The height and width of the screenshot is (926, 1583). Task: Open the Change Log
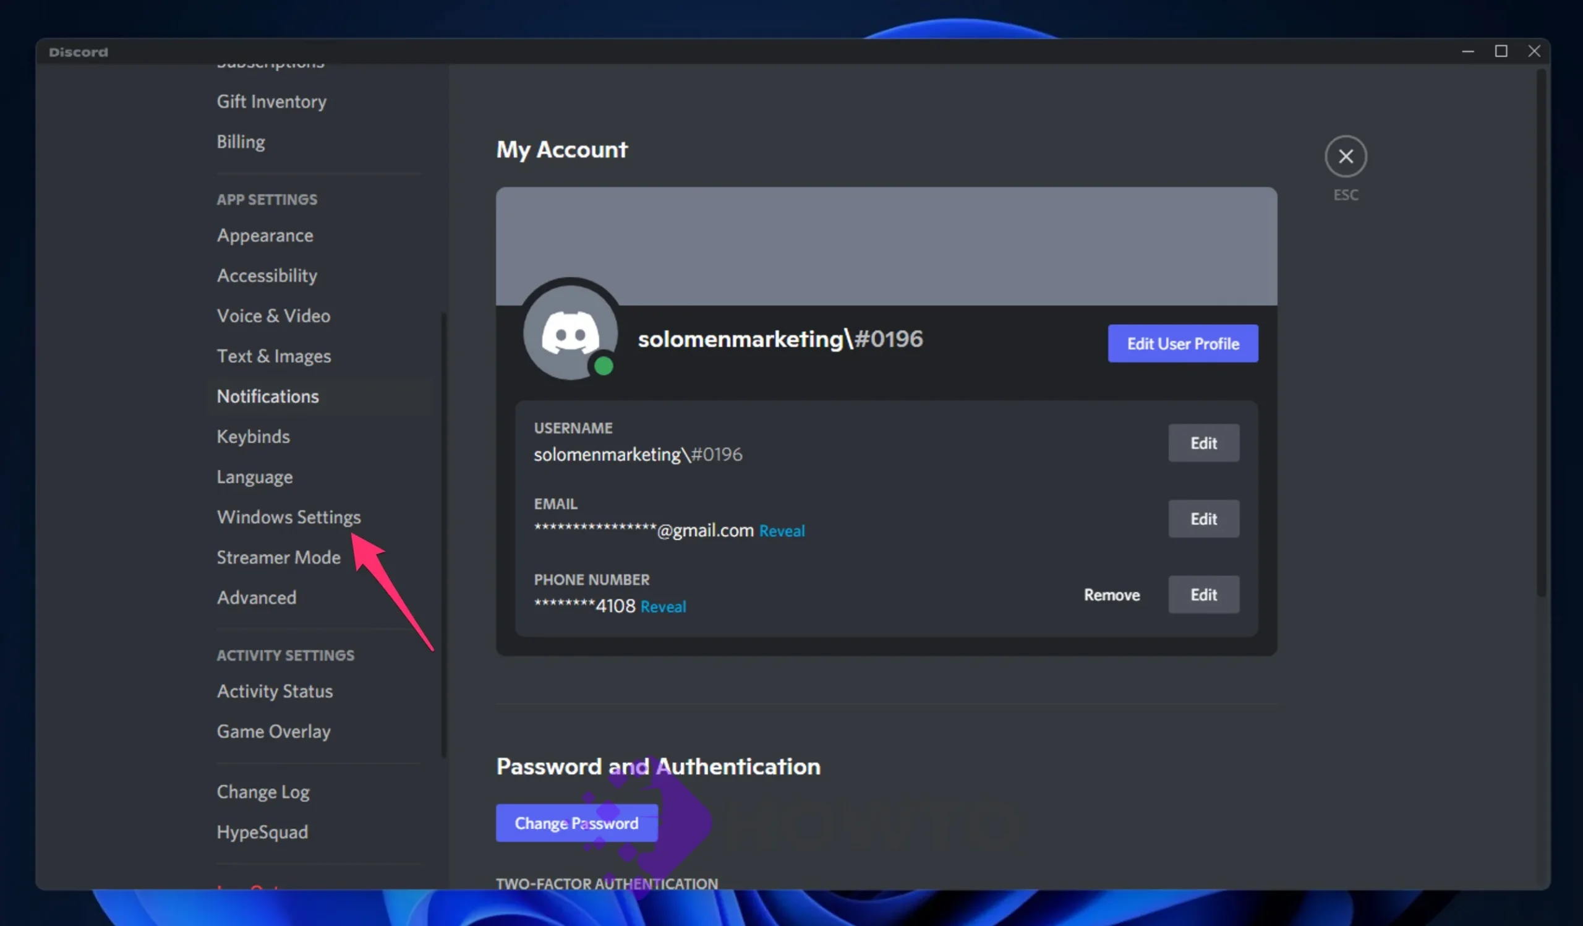pos(263,792)
